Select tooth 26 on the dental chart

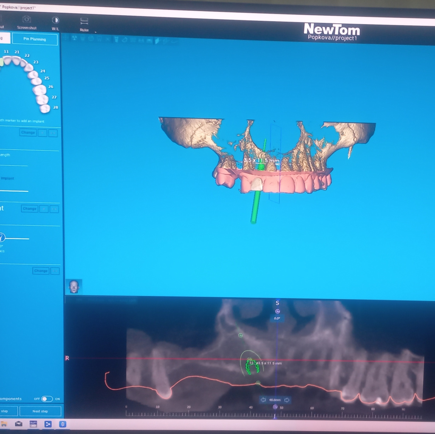point(40,90)
